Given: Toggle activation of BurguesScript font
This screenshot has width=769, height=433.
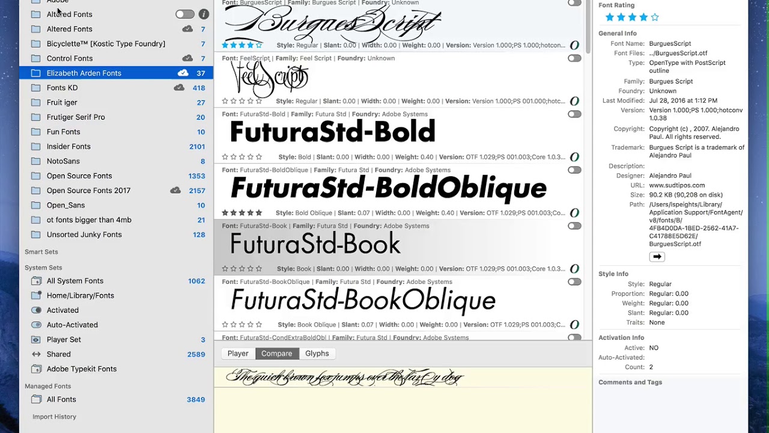Looking at the screenshot, I should 574,3.
